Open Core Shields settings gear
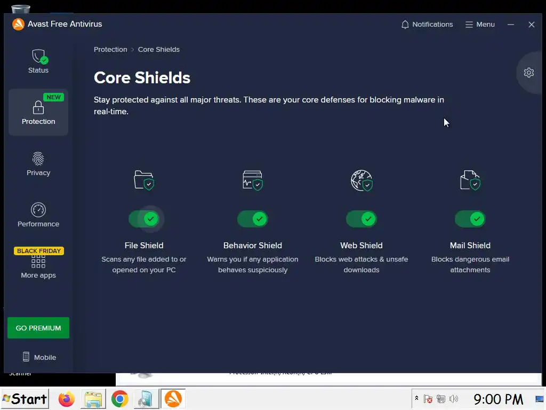The height and width of the screenshot is (410, 546). (528, 73)
